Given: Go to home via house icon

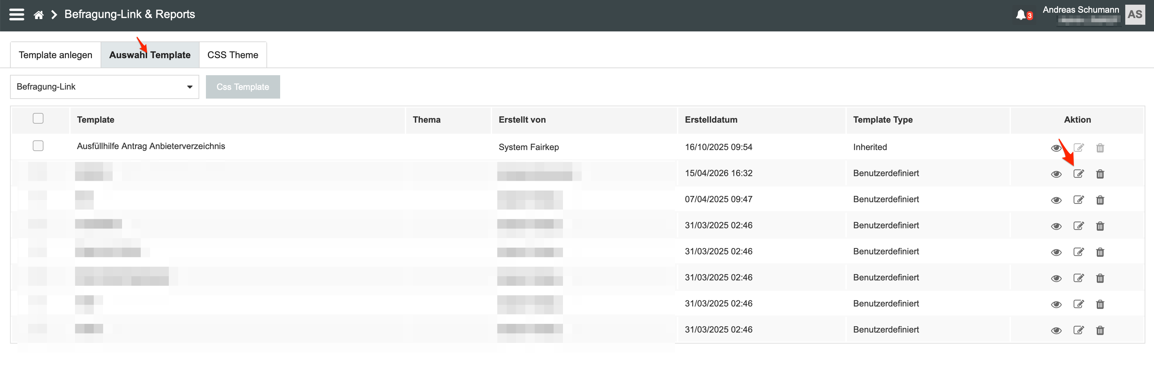Looking at the screenshot, I should click(x=38, y=15).
